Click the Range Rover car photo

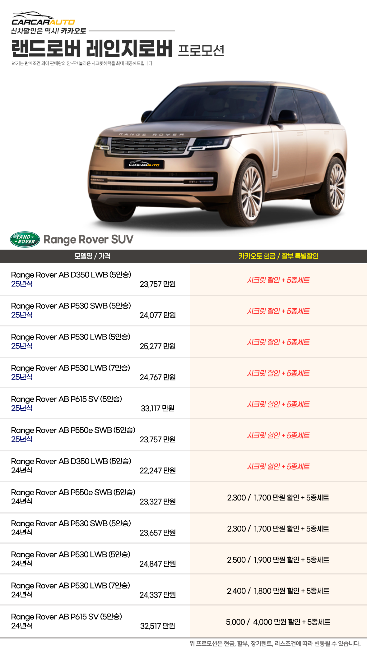pos(217,154)
